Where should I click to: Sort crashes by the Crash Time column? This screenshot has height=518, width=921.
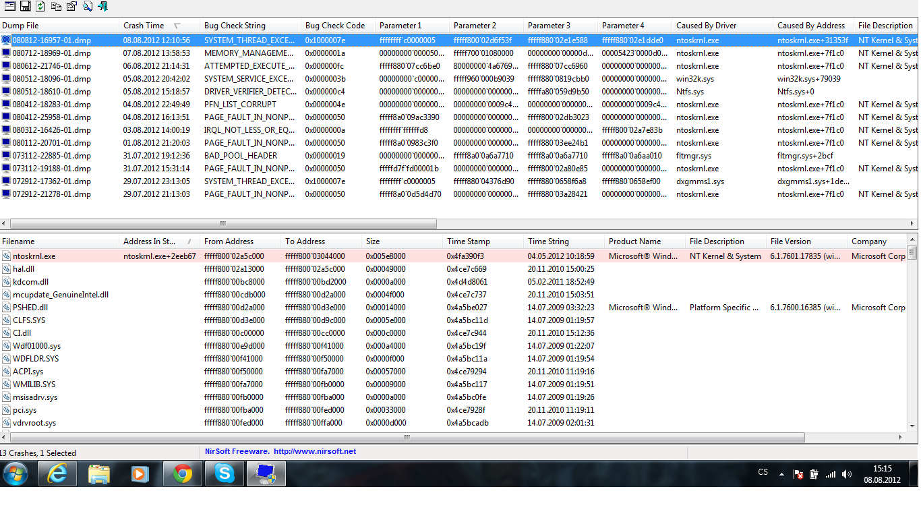pos(160,26)
